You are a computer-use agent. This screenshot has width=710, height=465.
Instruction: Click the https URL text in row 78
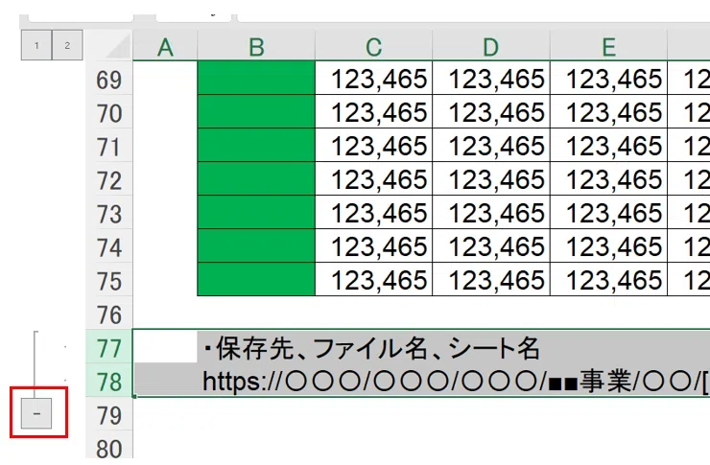455,382
